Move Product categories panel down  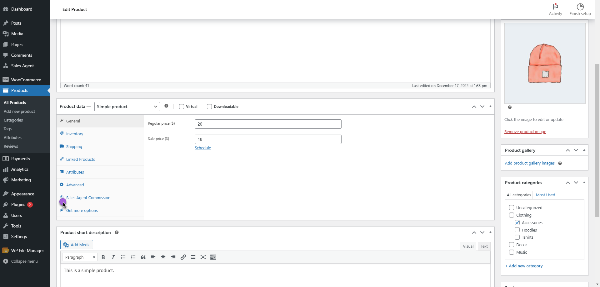[x=576, y=183]
